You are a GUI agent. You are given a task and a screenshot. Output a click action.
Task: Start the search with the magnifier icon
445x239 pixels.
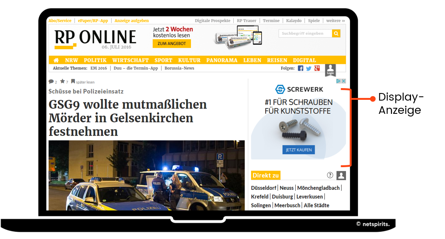336,33
